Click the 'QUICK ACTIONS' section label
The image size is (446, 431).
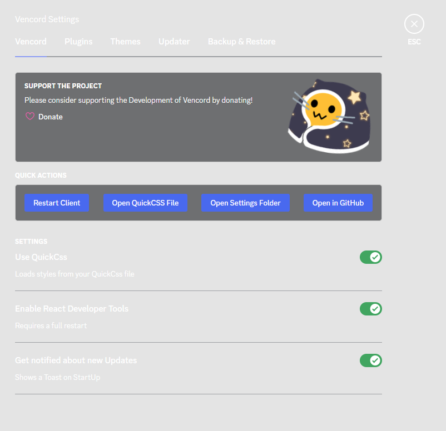pyautogui.click(x=41, y=176)
